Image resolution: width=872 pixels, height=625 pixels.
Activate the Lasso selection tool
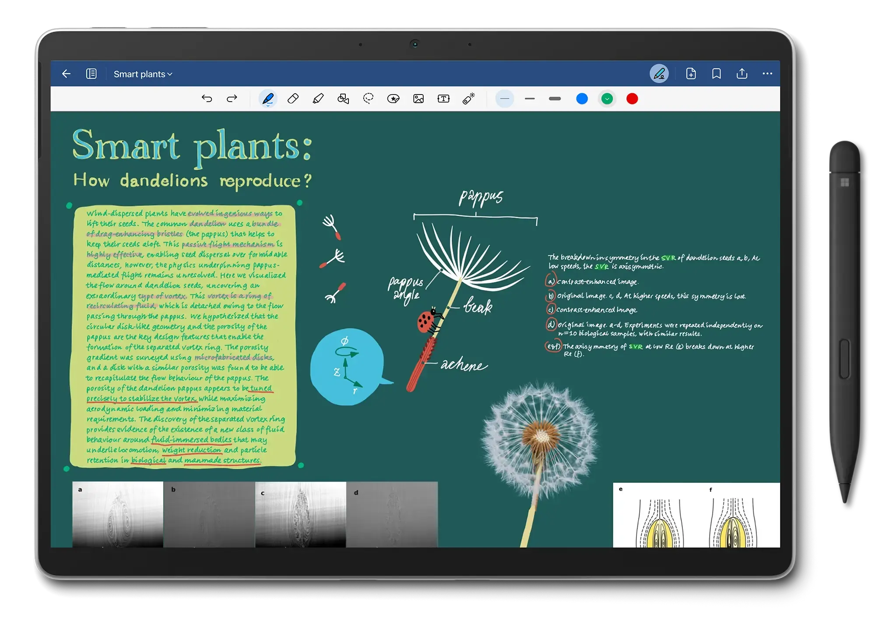tap(368, 99)
